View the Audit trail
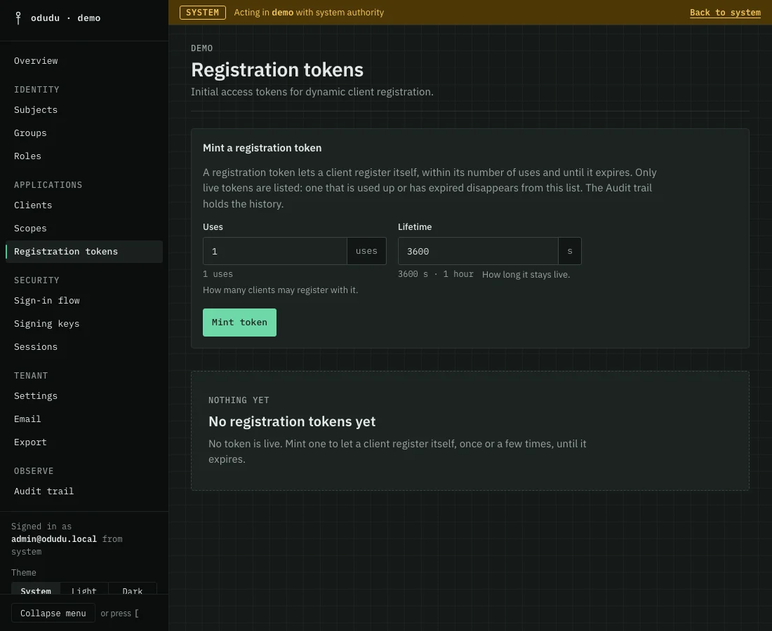The width and height of the screenshot is (772, 631). tap(84, 491)
